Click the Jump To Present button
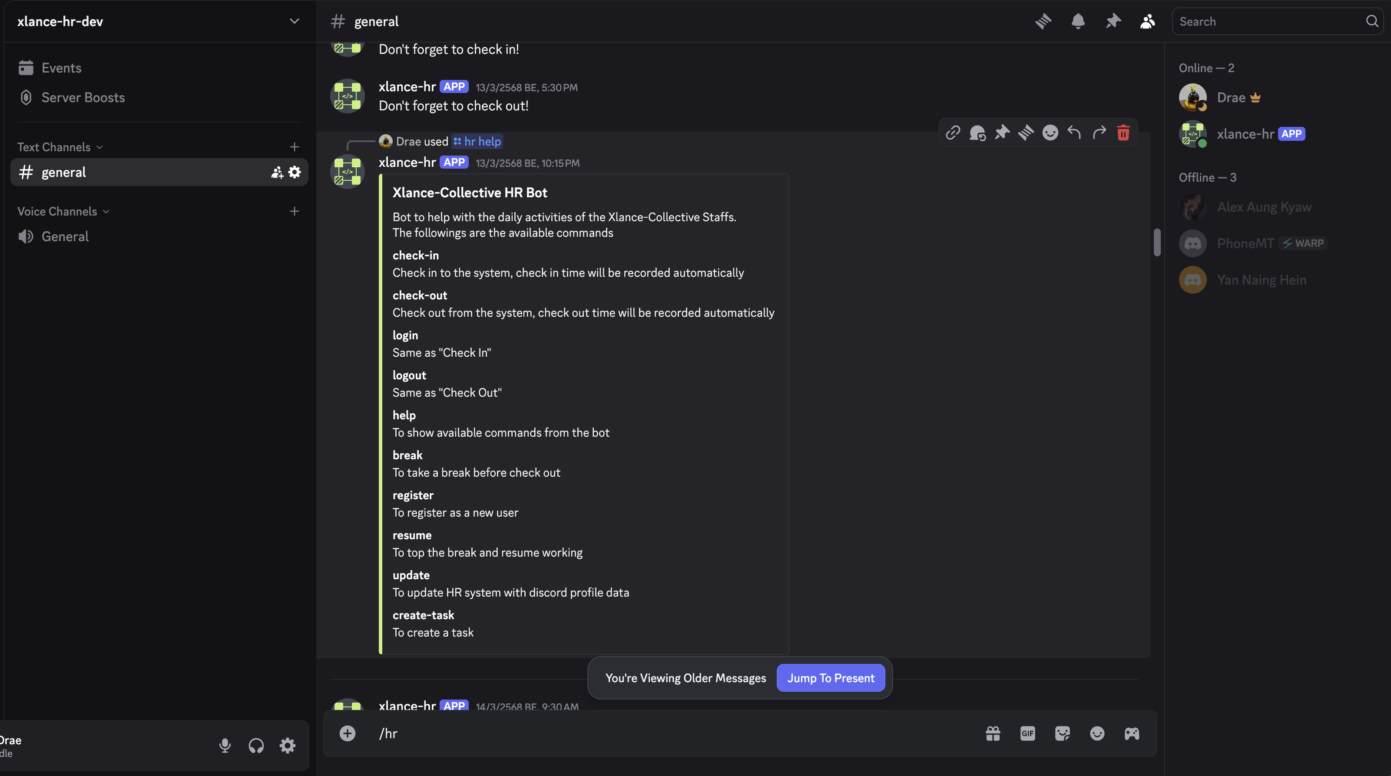The image size is (1391, 776). pos(831,678)
